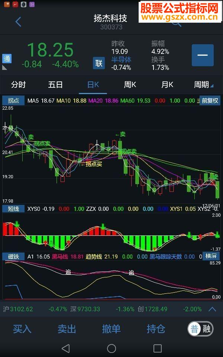The height and width of the screenshot is (357, 223).
Task: Open 持仓 positions
Action: pos(156,329)
